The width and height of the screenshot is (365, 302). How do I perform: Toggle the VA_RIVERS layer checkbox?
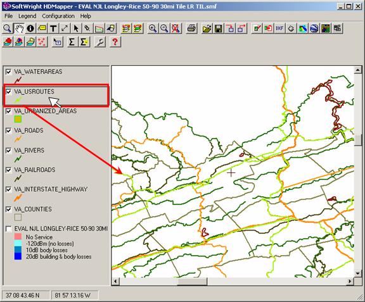pyautogui.click(x=8, y=151)
